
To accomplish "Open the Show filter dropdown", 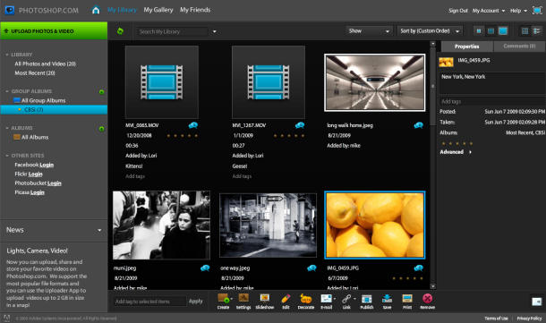I will coord(369,31).
